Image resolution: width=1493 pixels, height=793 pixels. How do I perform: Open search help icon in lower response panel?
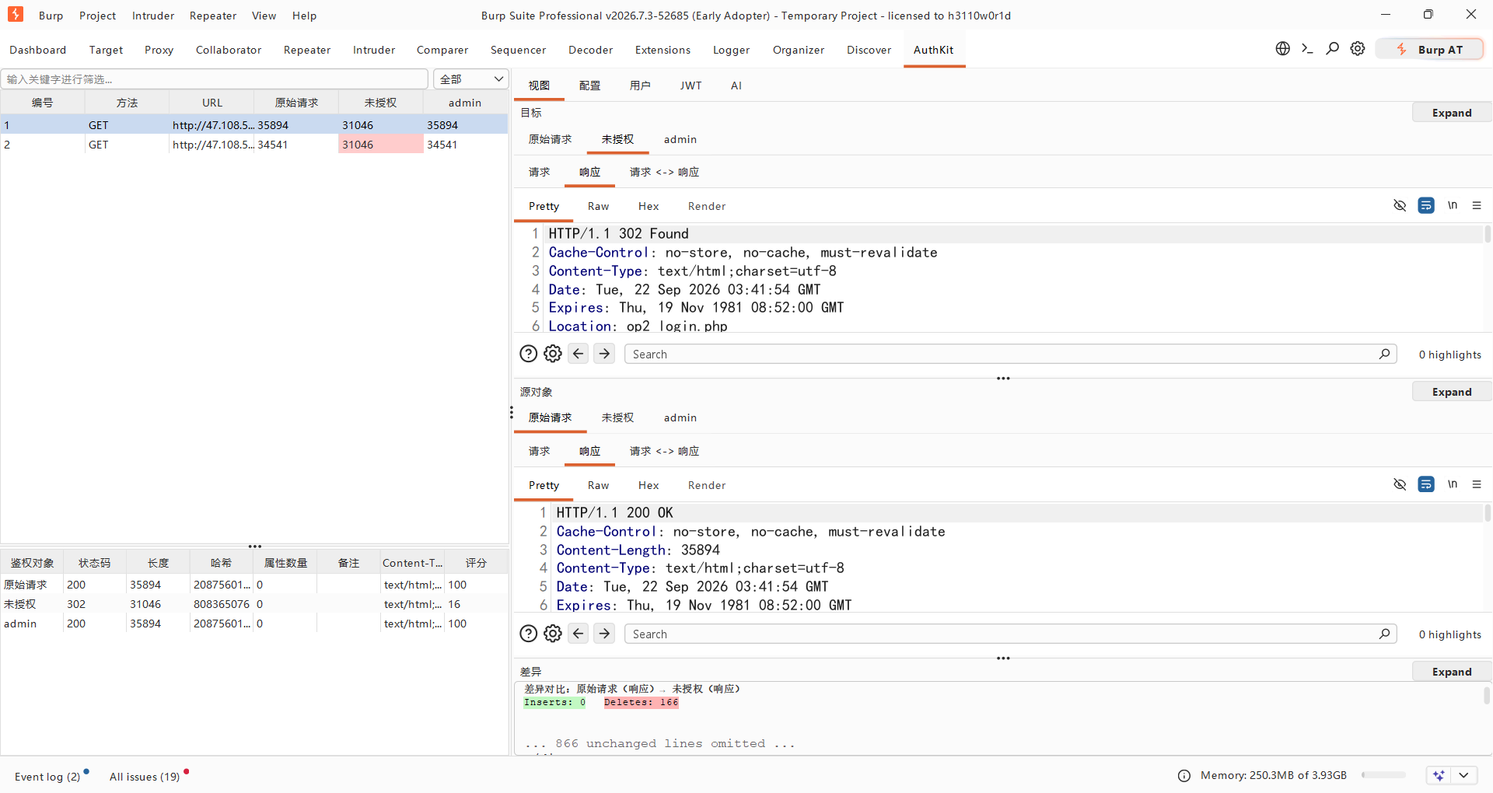[528, 634]
